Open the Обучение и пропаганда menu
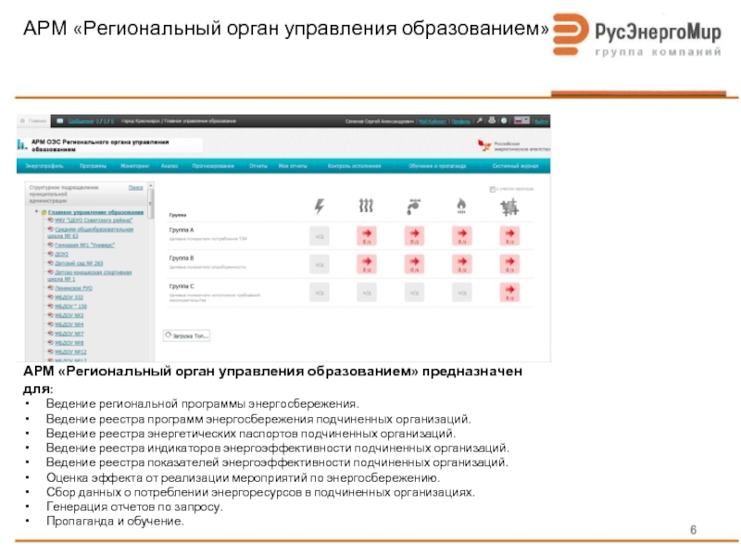The image size is (741, 556). (x=437, y=166)
